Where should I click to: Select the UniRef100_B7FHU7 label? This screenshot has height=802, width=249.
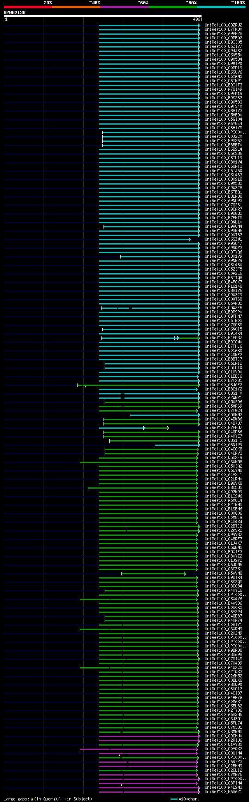coord(223,427)
